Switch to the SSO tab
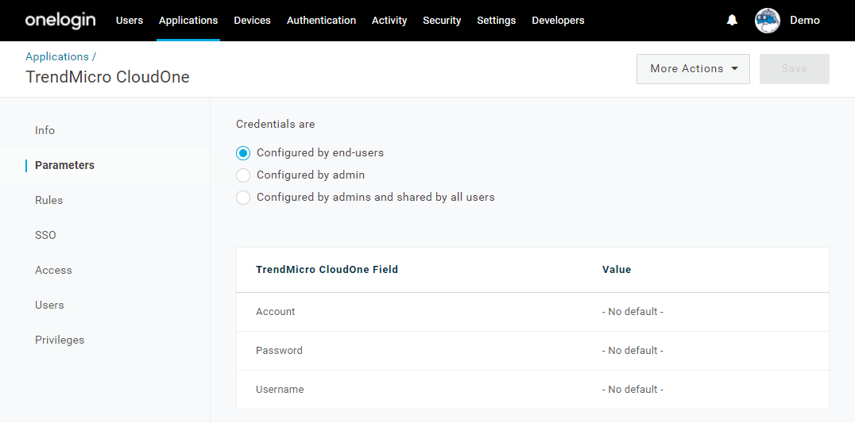This screenshot has height=423, width=855. (x=46, y=235)
